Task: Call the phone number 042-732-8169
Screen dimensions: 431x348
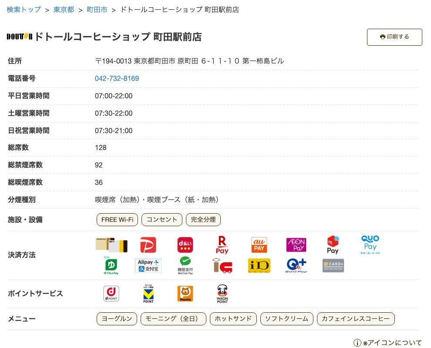Action: coord(117,79)
